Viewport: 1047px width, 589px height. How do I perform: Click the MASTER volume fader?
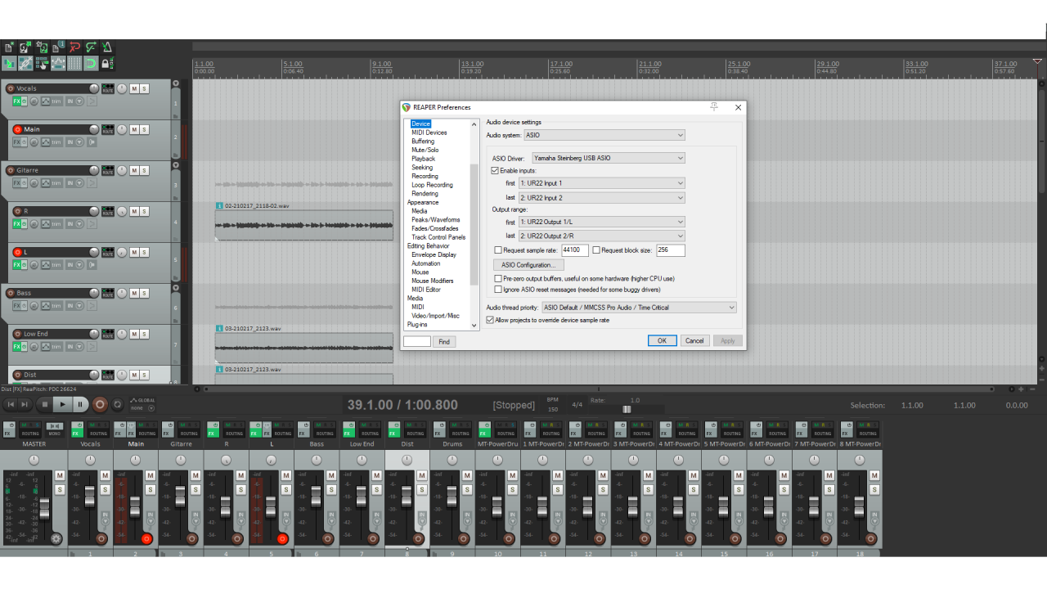coord(44,509)
